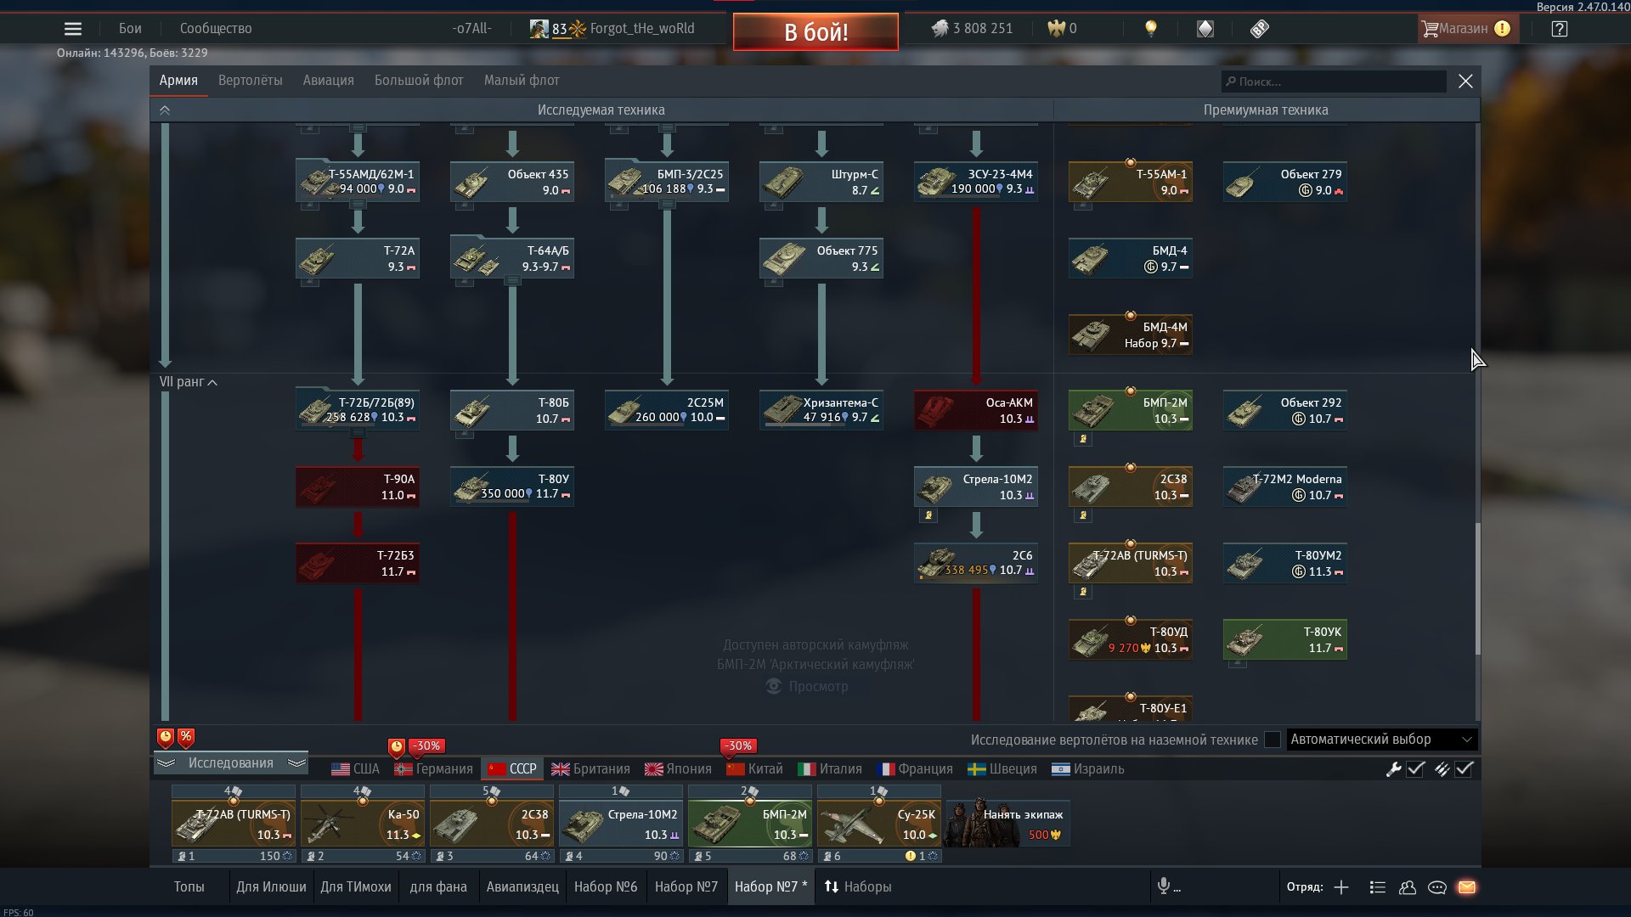
Task: Open the hamburger main menu
Action: [x=73, y=29]
